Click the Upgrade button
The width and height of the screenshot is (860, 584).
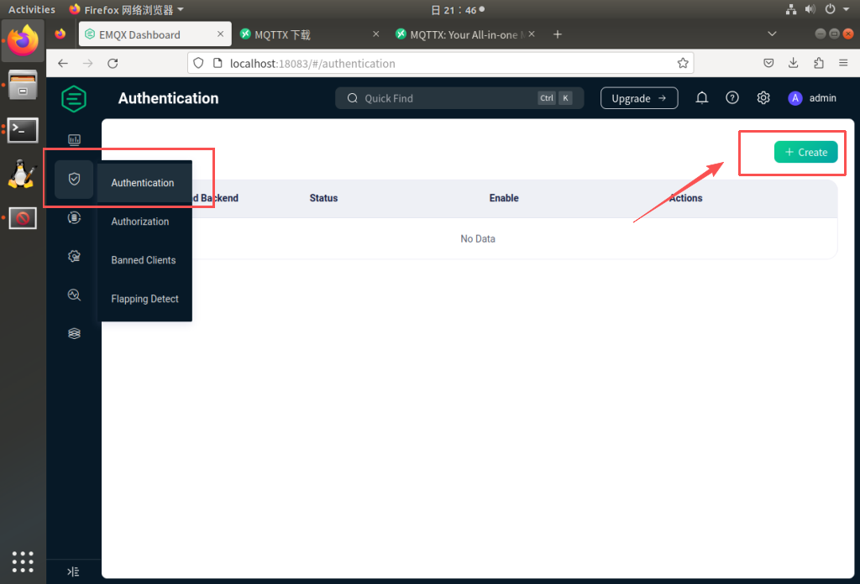click(638, 98)
